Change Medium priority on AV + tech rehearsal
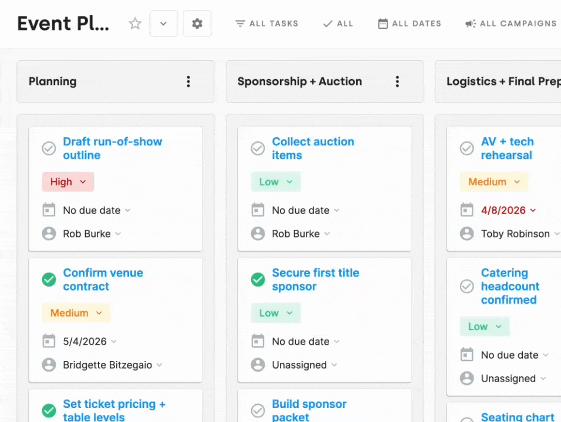The image size is (561, 422). [494, 182]
